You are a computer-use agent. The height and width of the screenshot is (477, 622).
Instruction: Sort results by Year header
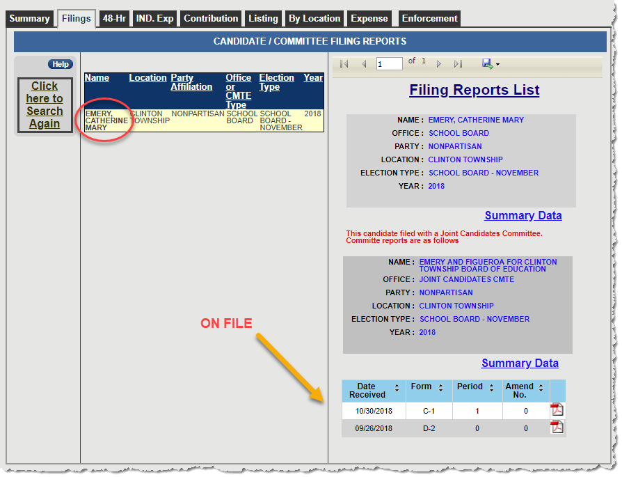pos(313,77)
